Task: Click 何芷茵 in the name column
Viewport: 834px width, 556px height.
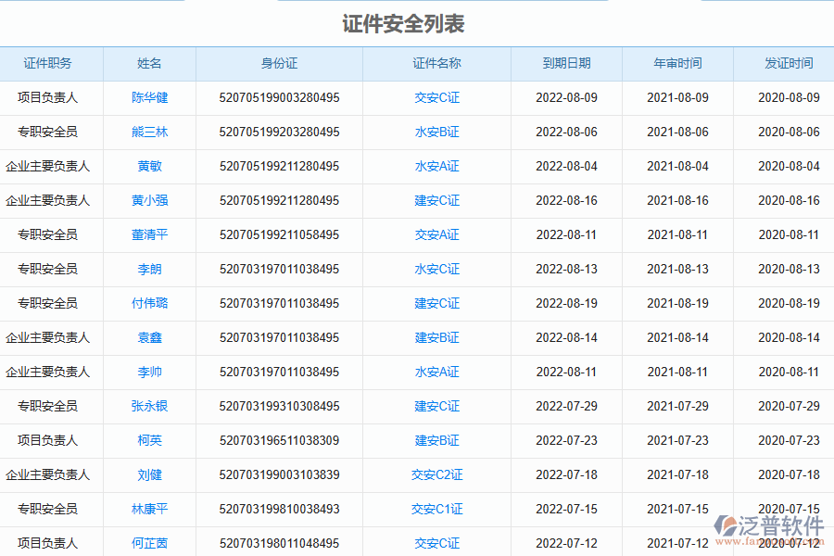Action: point(148,543)
